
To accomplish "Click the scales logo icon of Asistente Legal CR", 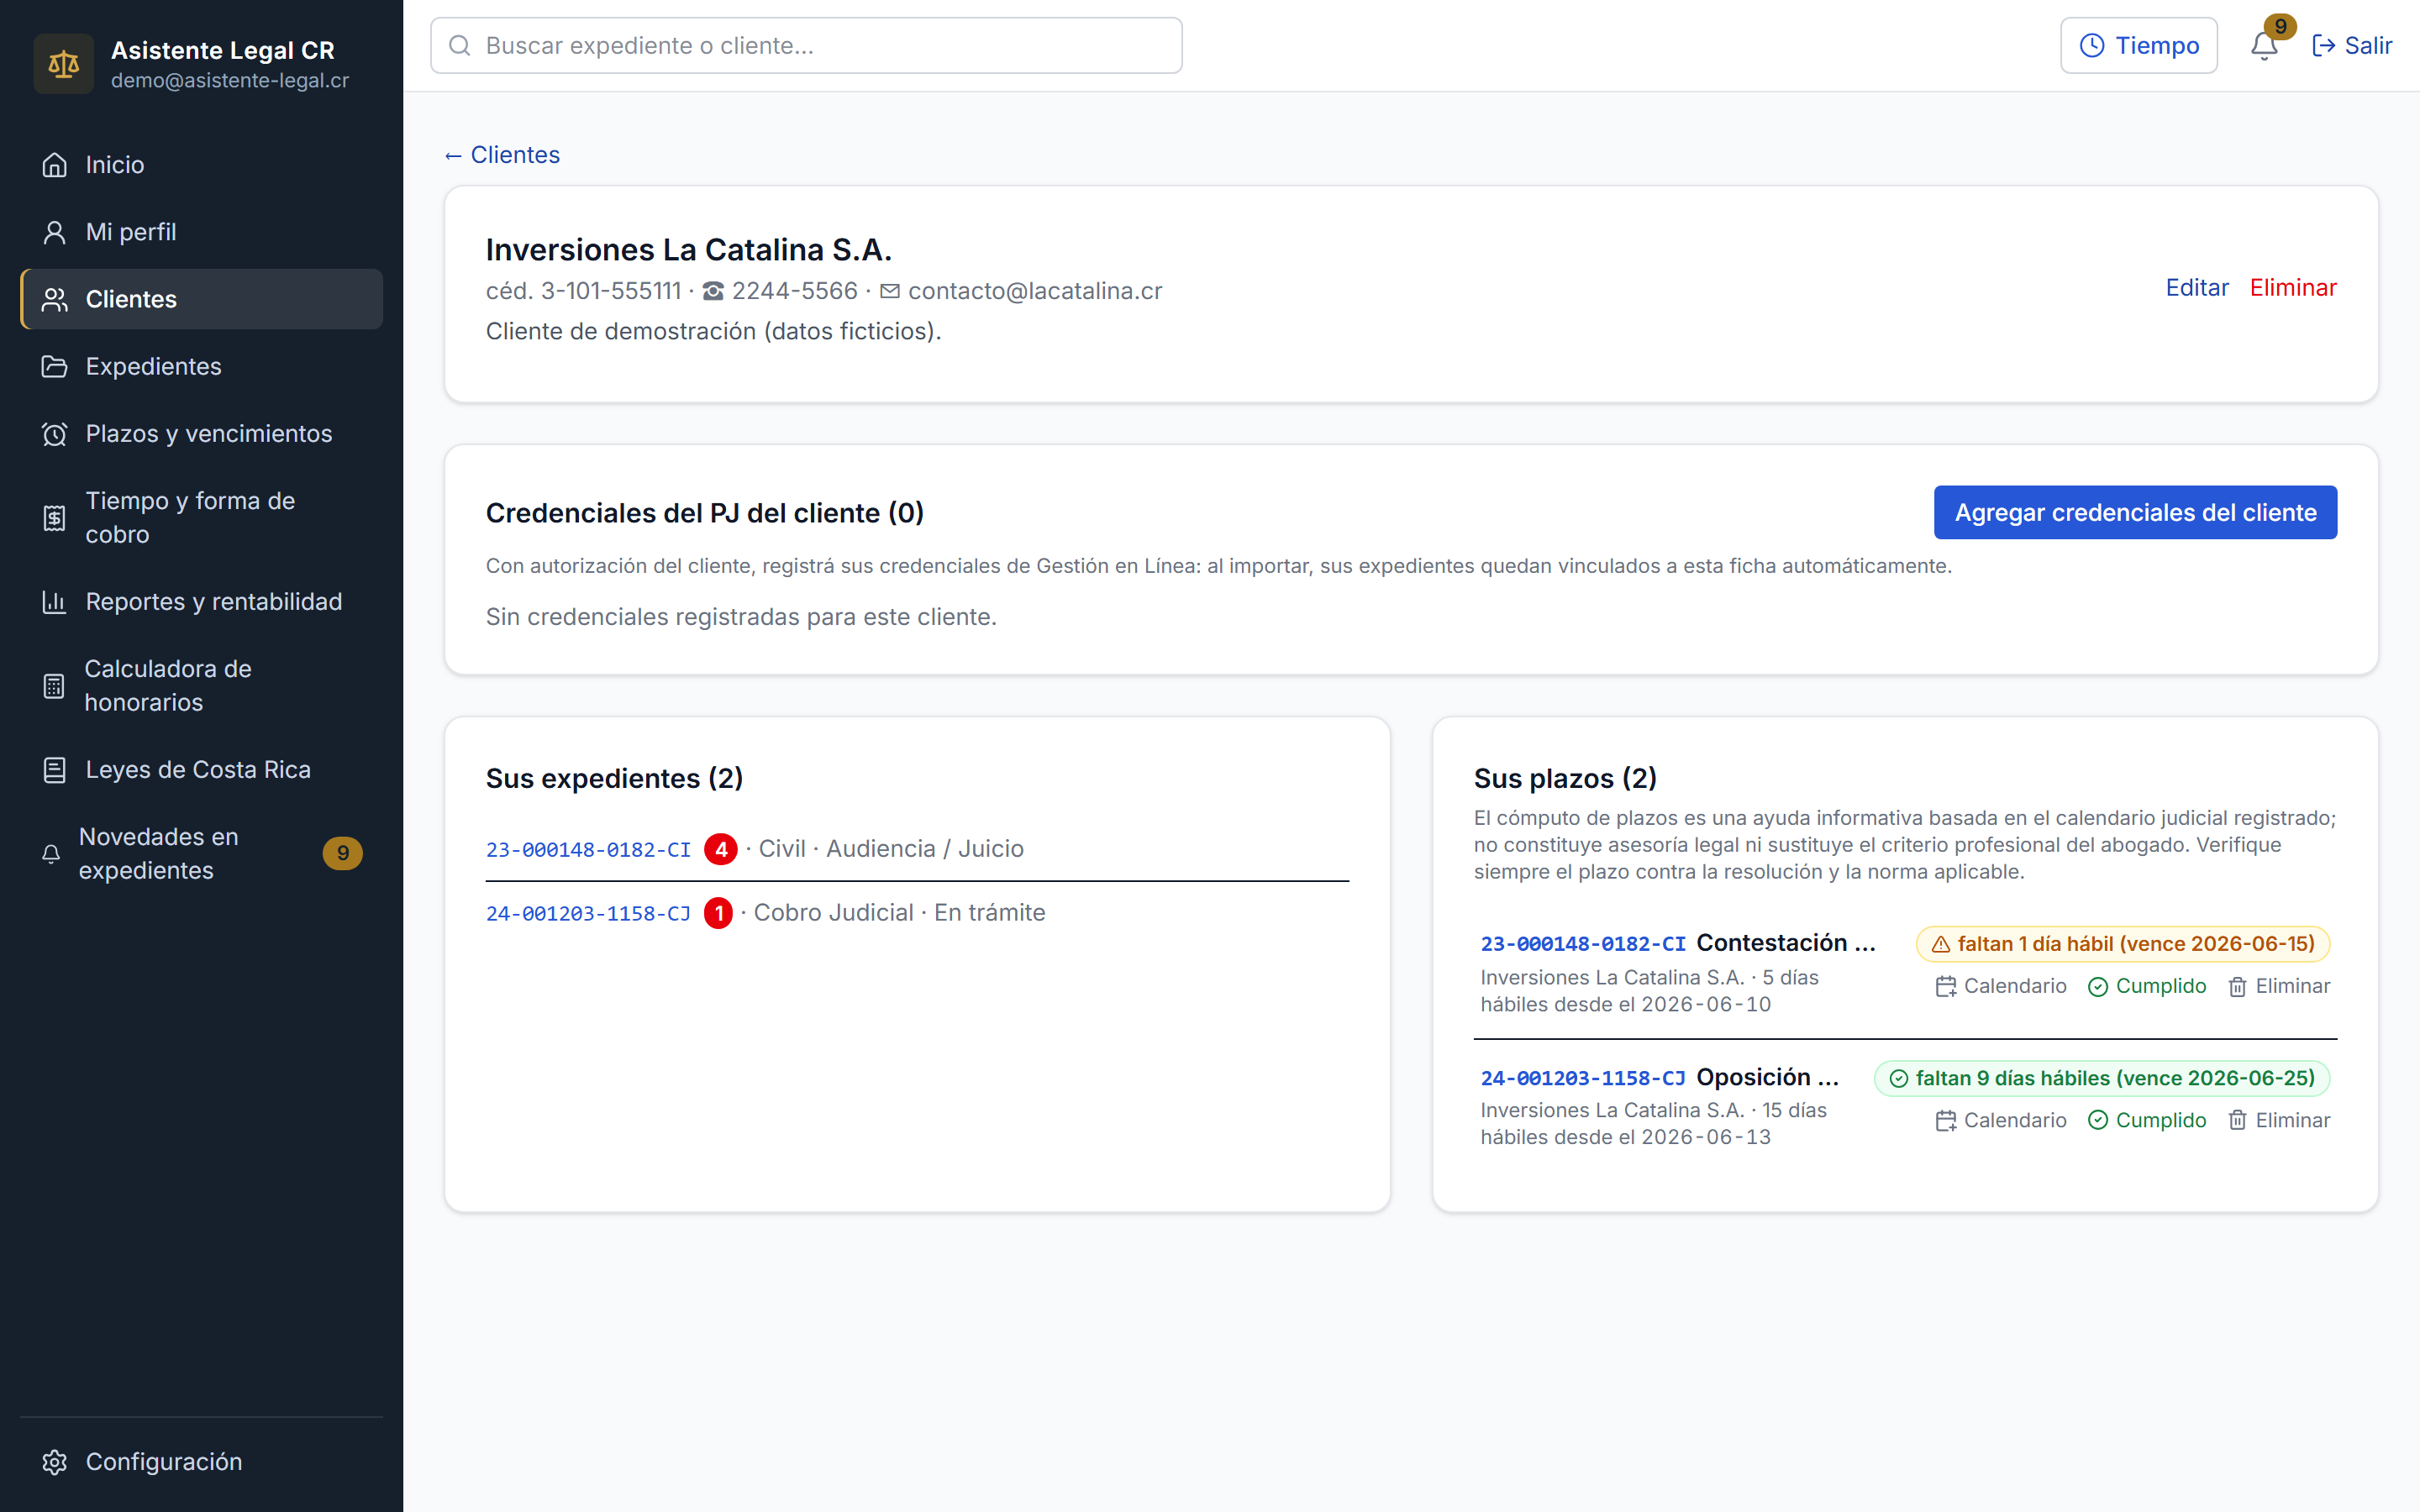I will [x=63, y=64].
